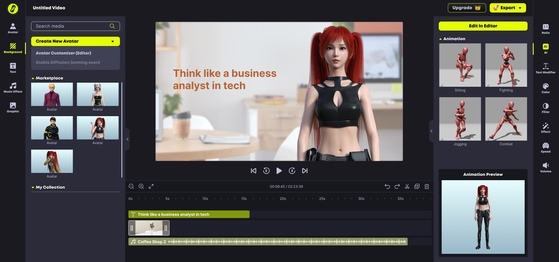Open the Text Modifier tool

click(x=546, y=68)
